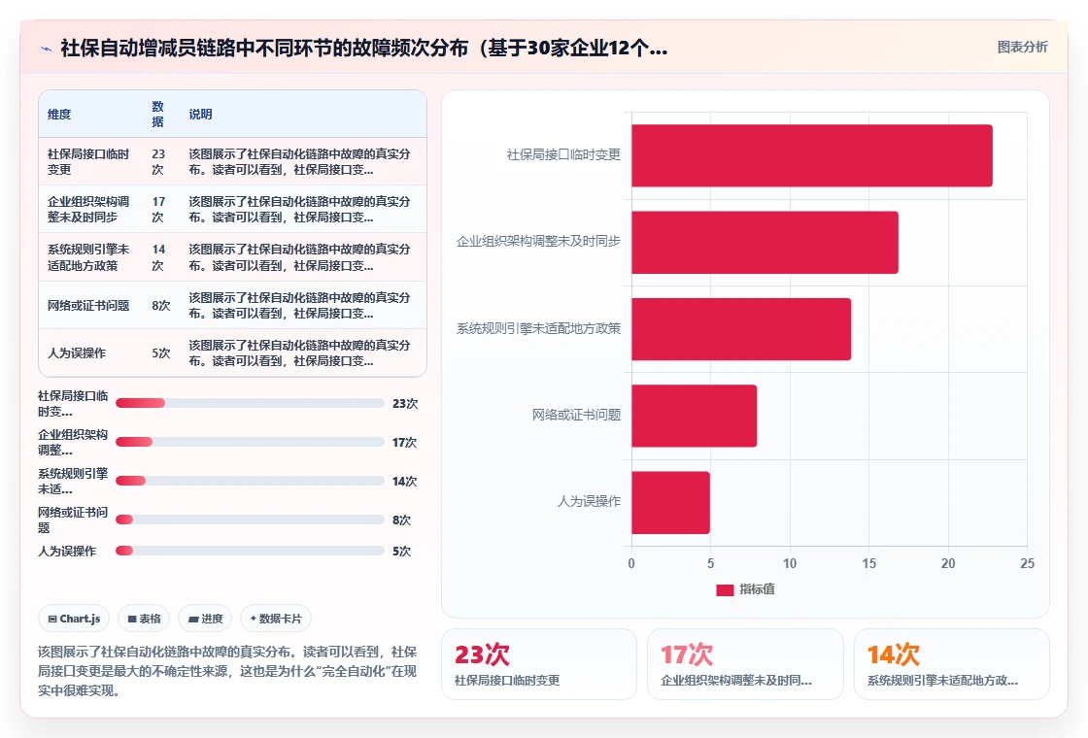Click table value 14次
This screenshot has width=1088, height=738.
(158, 257)
